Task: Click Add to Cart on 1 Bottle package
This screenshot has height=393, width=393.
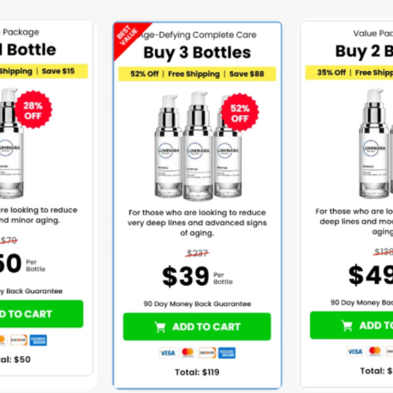Action: (39, 314)
